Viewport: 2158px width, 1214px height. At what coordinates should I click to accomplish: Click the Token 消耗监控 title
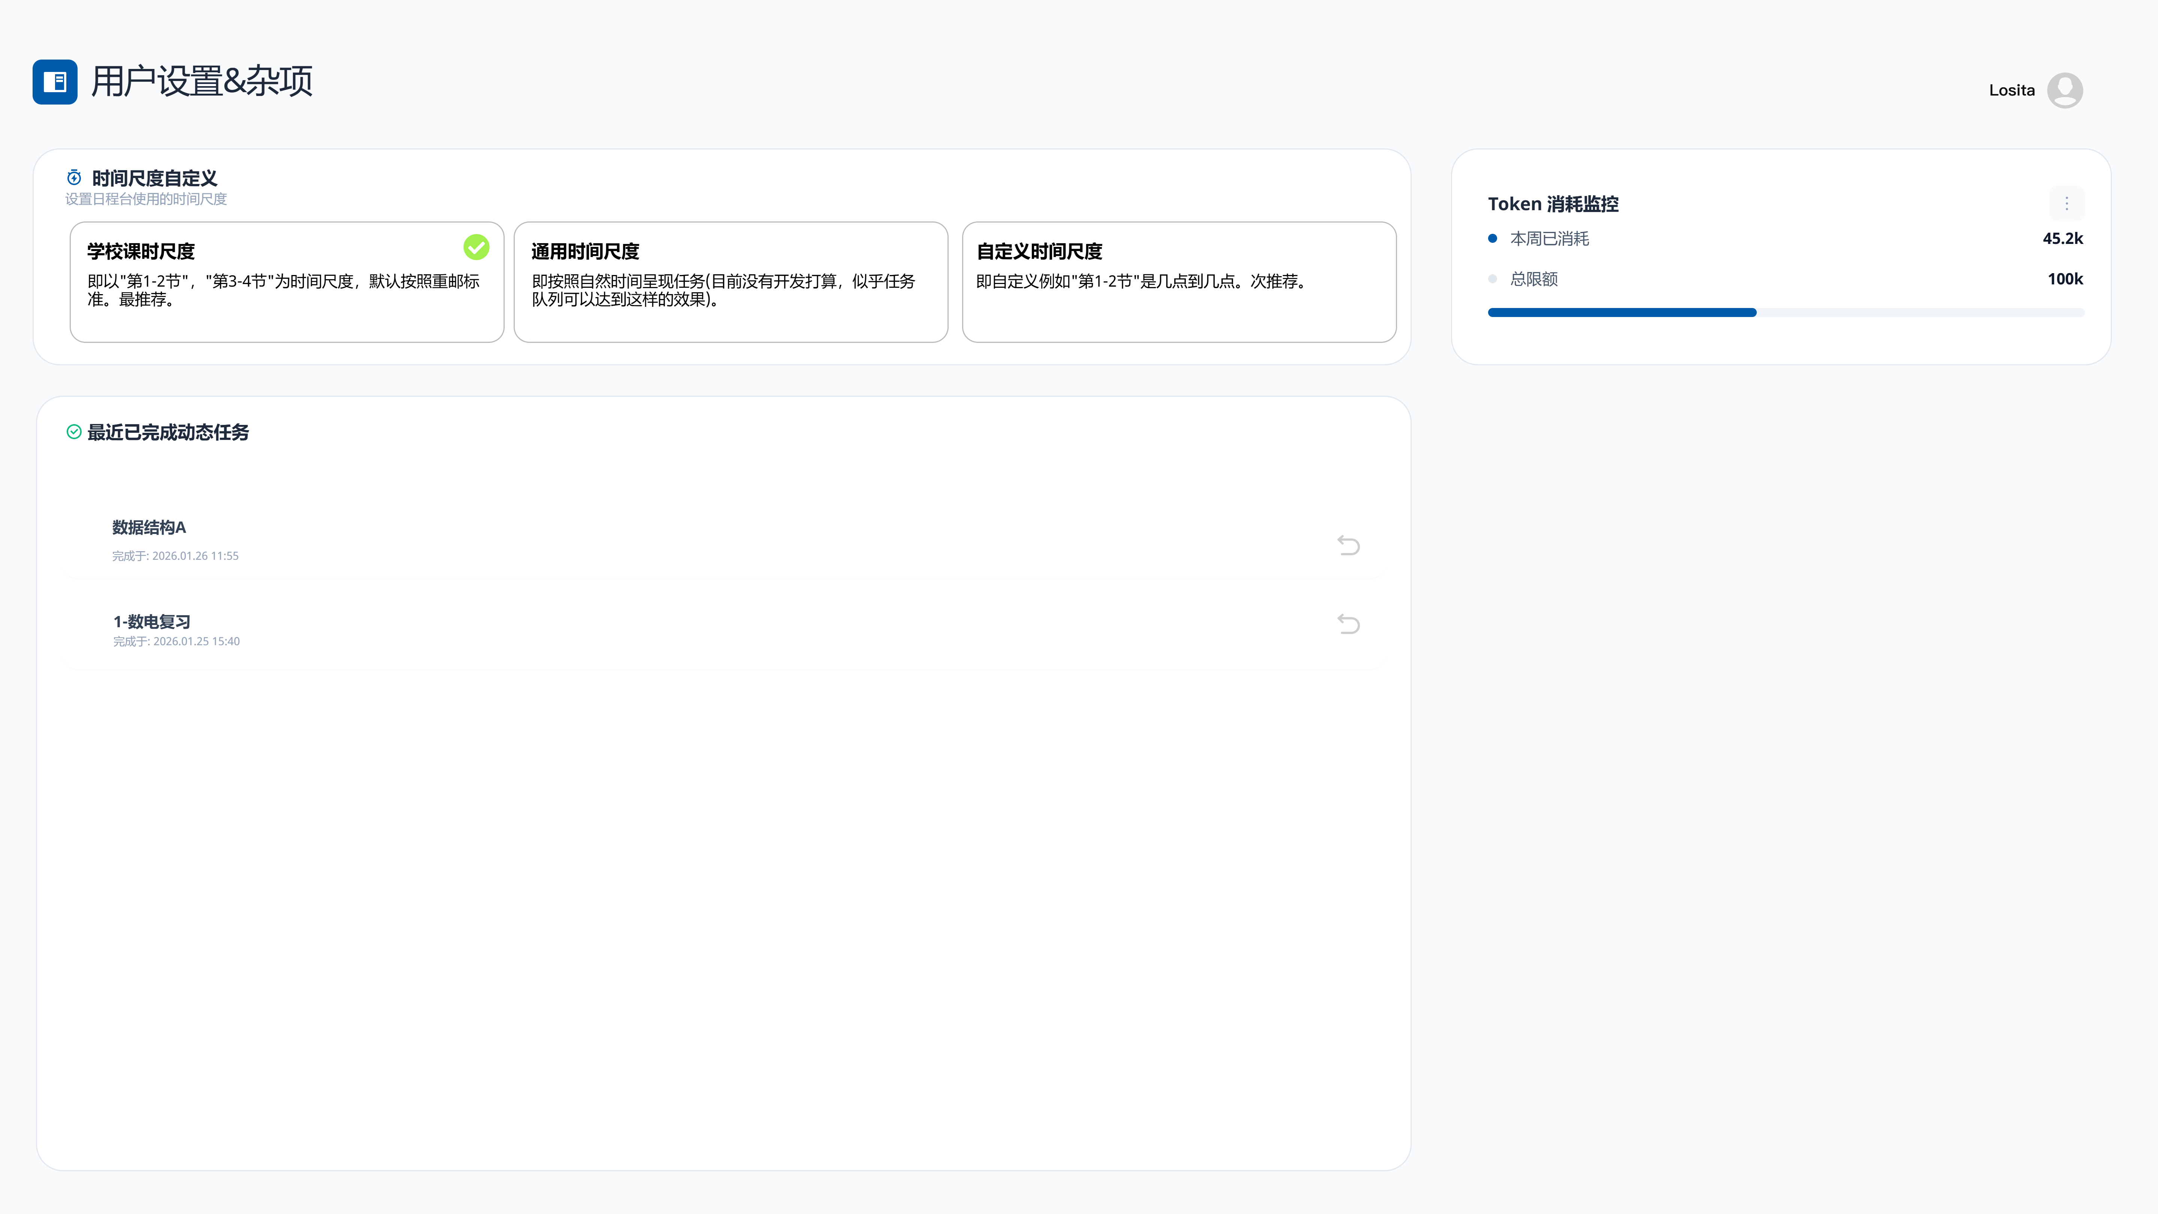pyautogui.click(x=1553, y=205)
